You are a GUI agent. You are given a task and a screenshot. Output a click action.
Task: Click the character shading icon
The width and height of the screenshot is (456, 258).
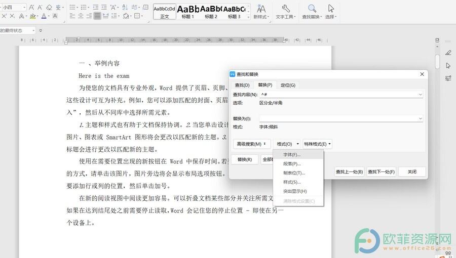click(55, 16)
